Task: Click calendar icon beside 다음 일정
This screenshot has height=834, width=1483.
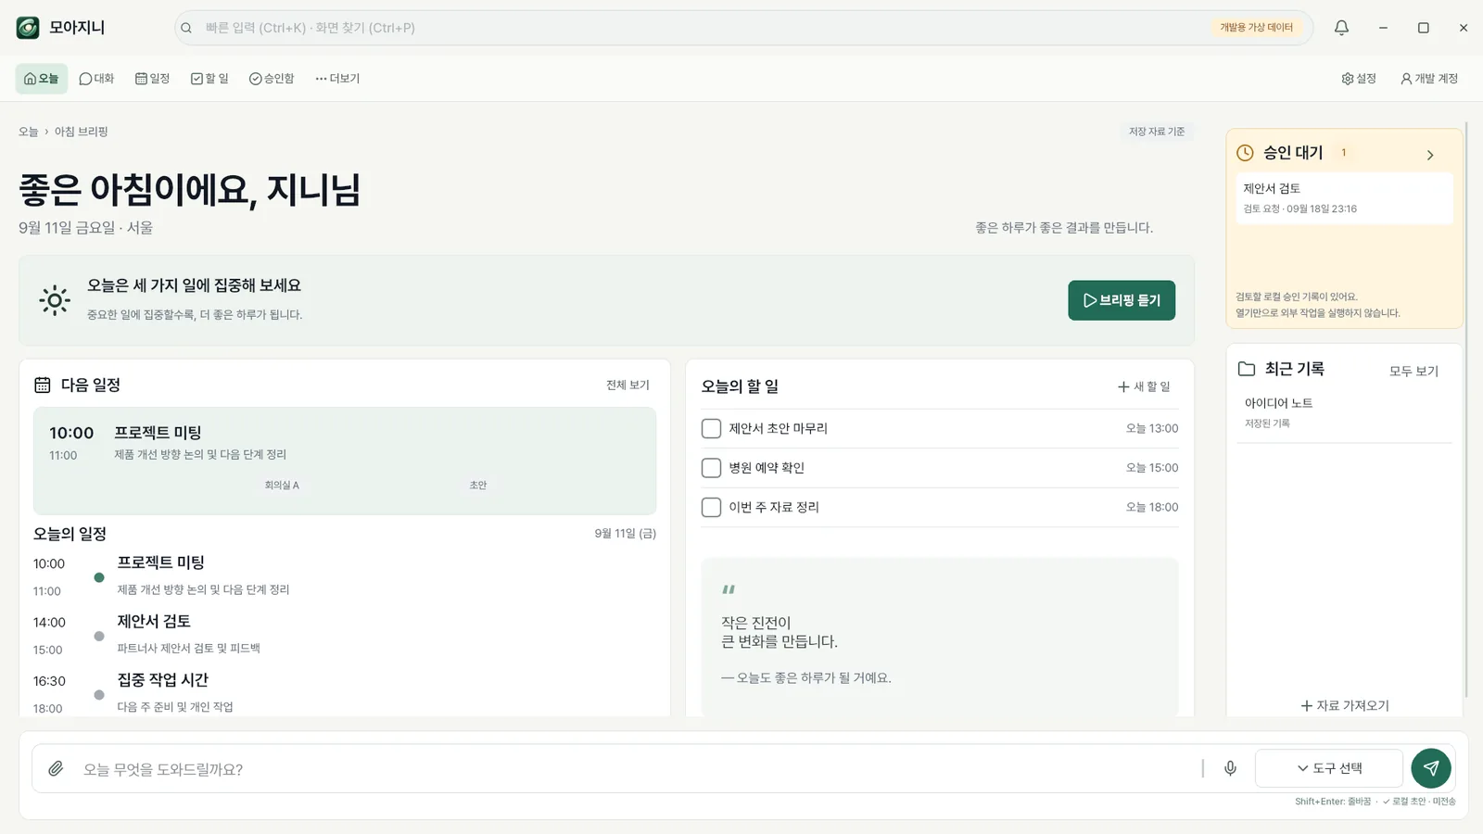Action: 43,385
